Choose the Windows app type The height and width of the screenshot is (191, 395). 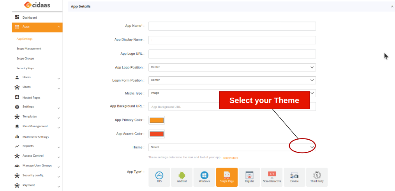pyautogui.click(x=204, y=177)
